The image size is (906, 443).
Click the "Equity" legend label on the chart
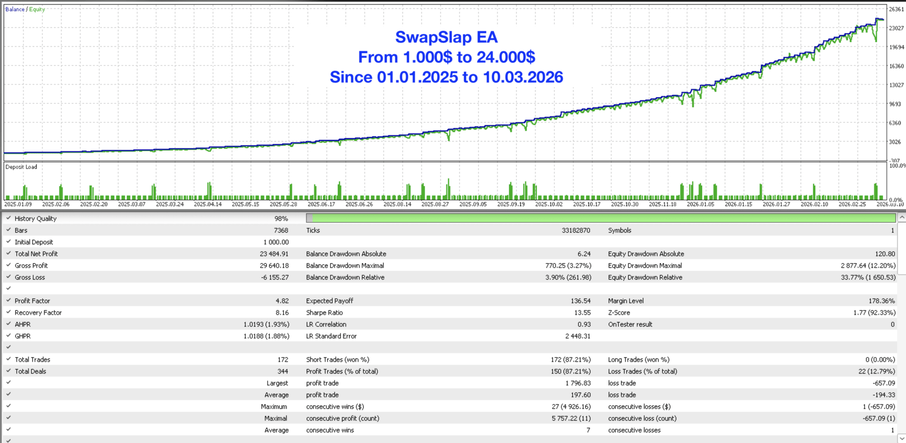point(37,9)
